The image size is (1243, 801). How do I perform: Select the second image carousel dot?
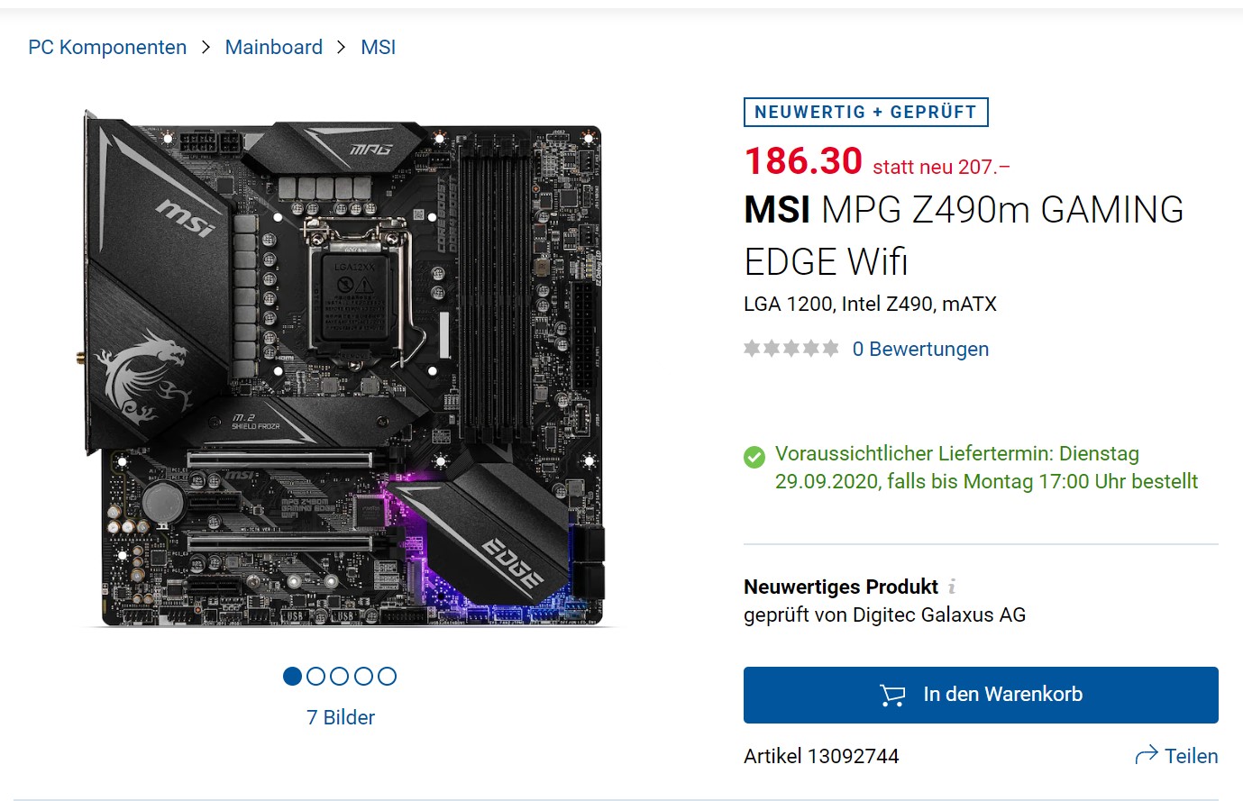point(315,676)
